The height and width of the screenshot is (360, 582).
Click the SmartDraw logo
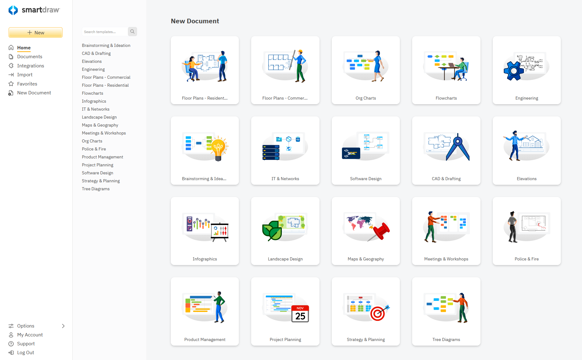[x=34, y=10]
